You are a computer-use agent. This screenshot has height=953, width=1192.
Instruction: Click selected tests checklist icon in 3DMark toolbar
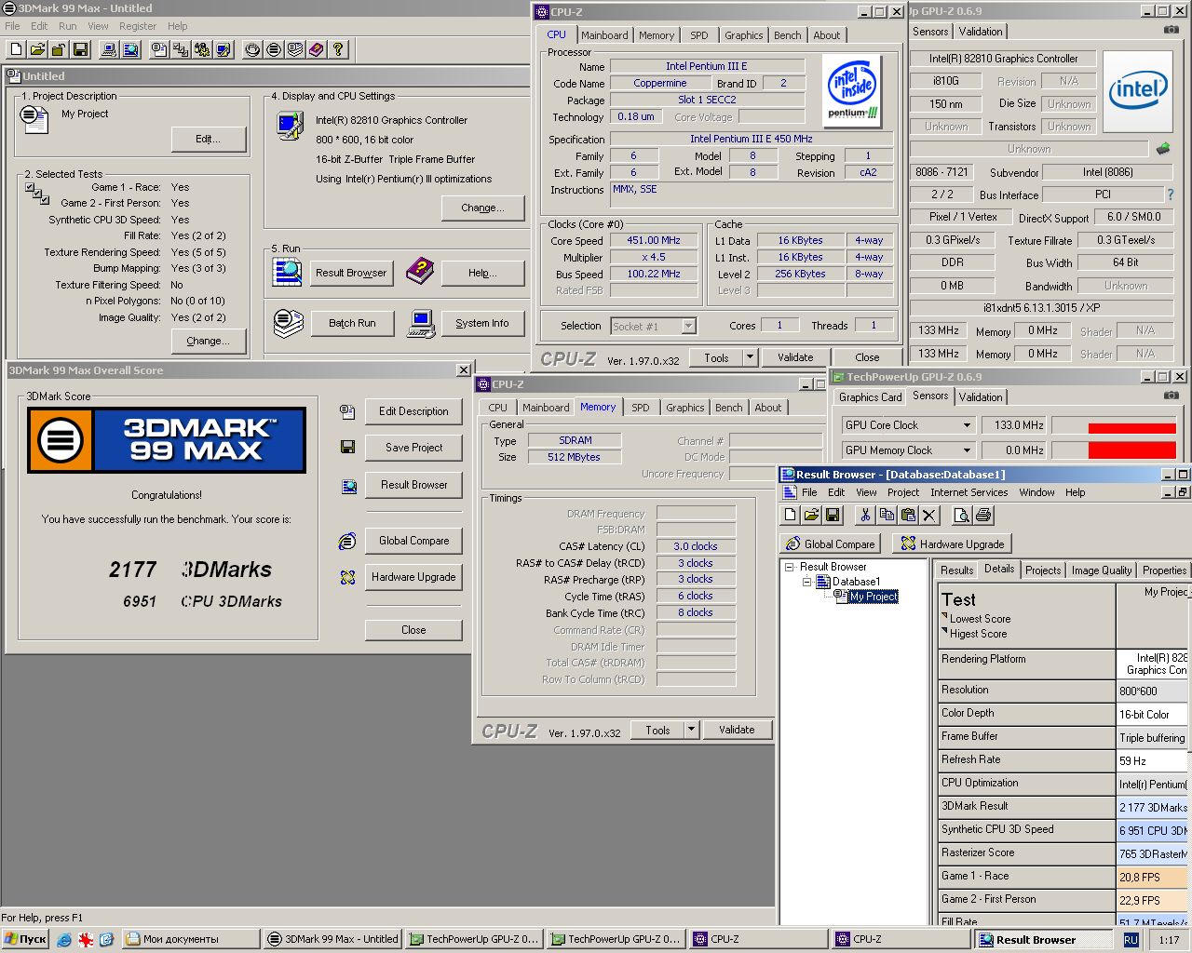point(181,49)
